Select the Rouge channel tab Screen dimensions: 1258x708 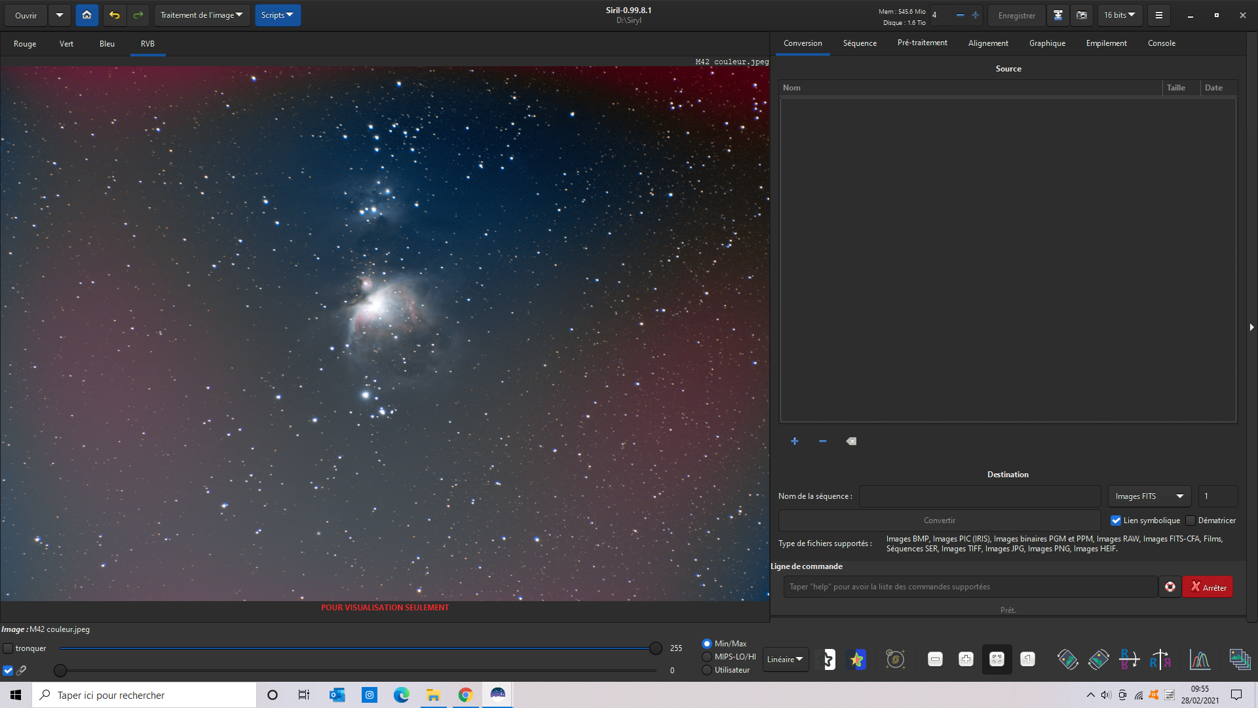click(x=25, y=44)
